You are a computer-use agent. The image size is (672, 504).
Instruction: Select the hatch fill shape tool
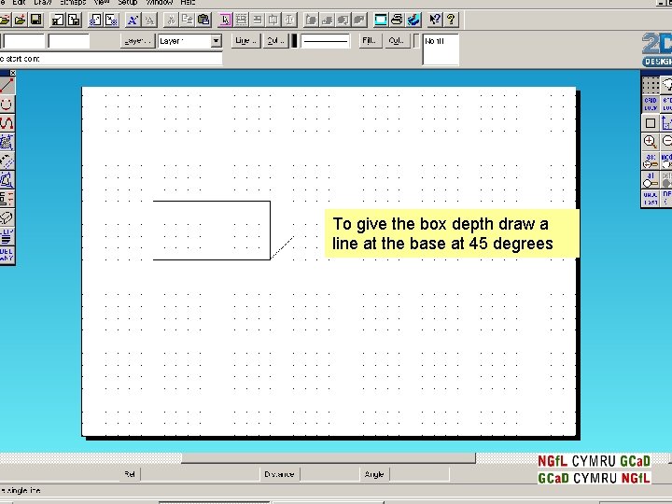pyautogui.click(x=7, y=142)
